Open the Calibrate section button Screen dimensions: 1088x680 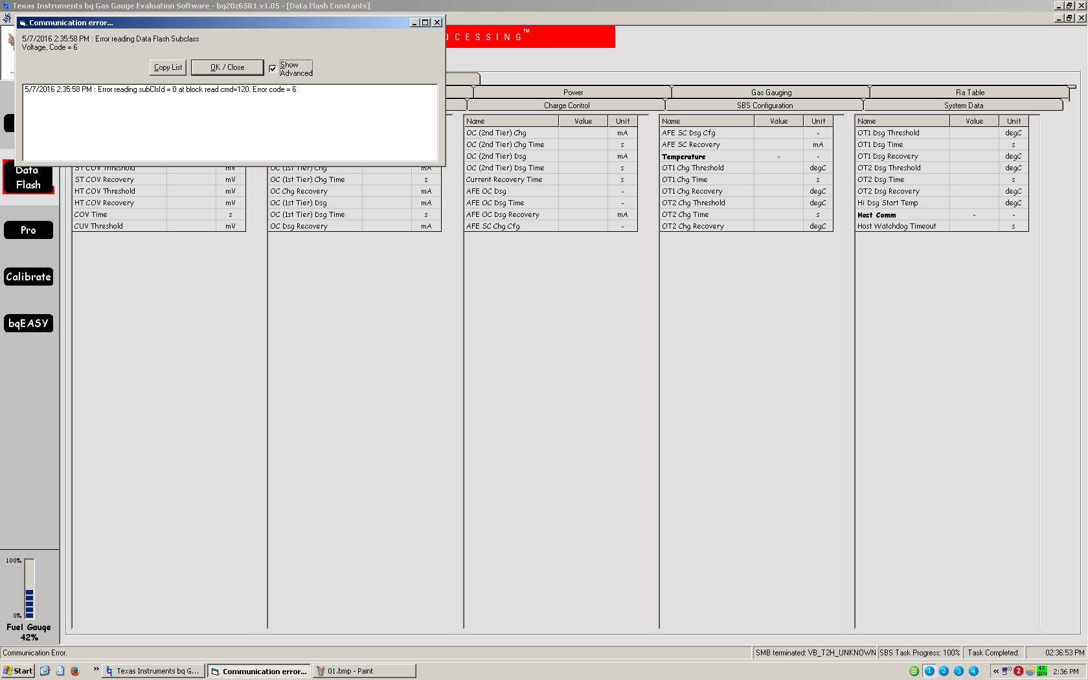click(x=28, y=277)
